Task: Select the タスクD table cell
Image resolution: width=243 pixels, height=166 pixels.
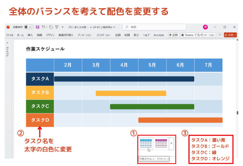Action: (x=40, y=120)
